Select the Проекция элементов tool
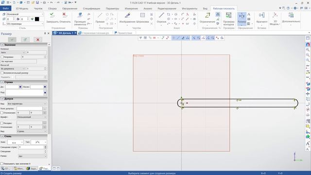311x175 pixels. point(80,19)
